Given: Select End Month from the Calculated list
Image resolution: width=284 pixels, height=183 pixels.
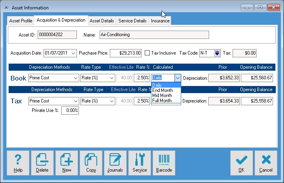Looking at the screenshot, I should pos(162,90).
